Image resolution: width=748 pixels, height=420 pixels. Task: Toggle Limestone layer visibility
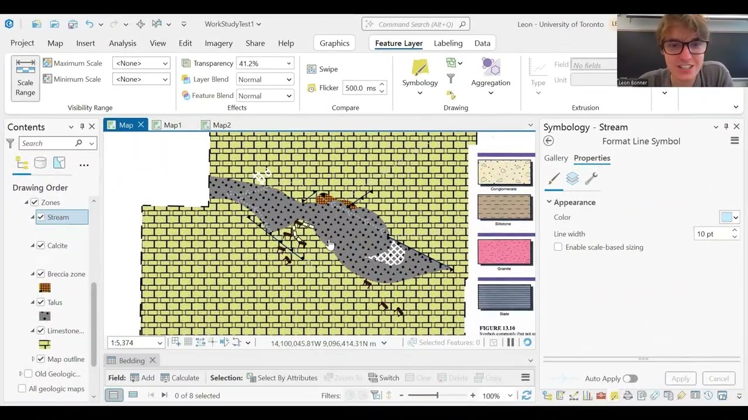(x=41, y=331)
